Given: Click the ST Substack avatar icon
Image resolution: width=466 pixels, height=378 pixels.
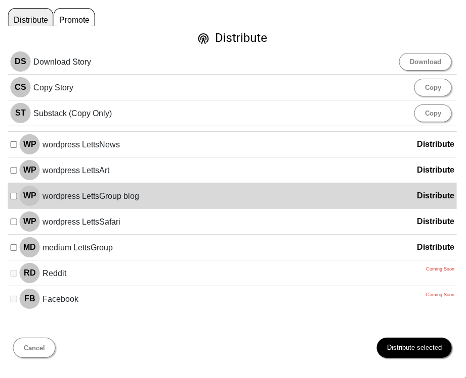Looking at the screenshot, I should (21, 113).
